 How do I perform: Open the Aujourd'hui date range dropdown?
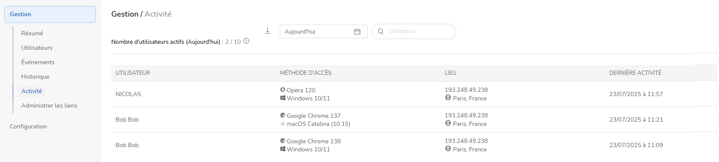(323, 31)
